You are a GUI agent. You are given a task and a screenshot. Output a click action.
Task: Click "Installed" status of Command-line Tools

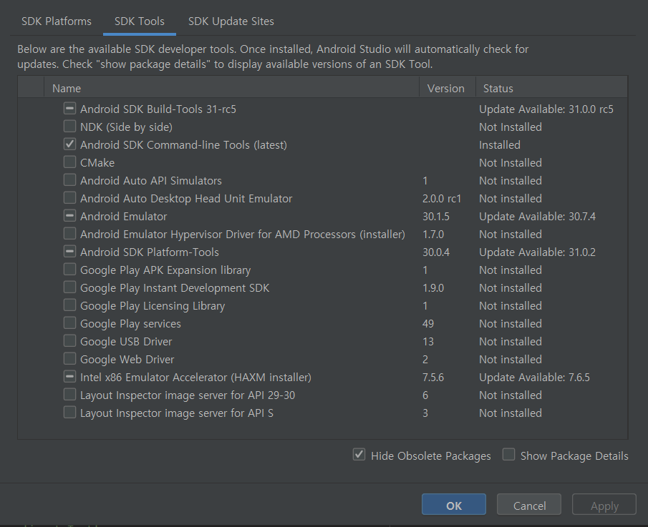500,145
